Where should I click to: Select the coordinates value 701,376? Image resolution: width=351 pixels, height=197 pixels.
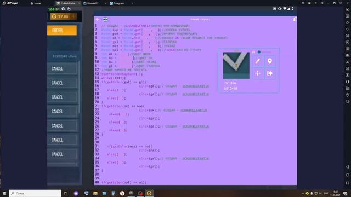[x=230, y=83]
